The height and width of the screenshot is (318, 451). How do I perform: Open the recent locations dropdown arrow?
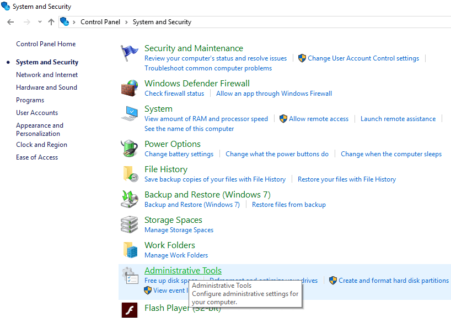40,22
